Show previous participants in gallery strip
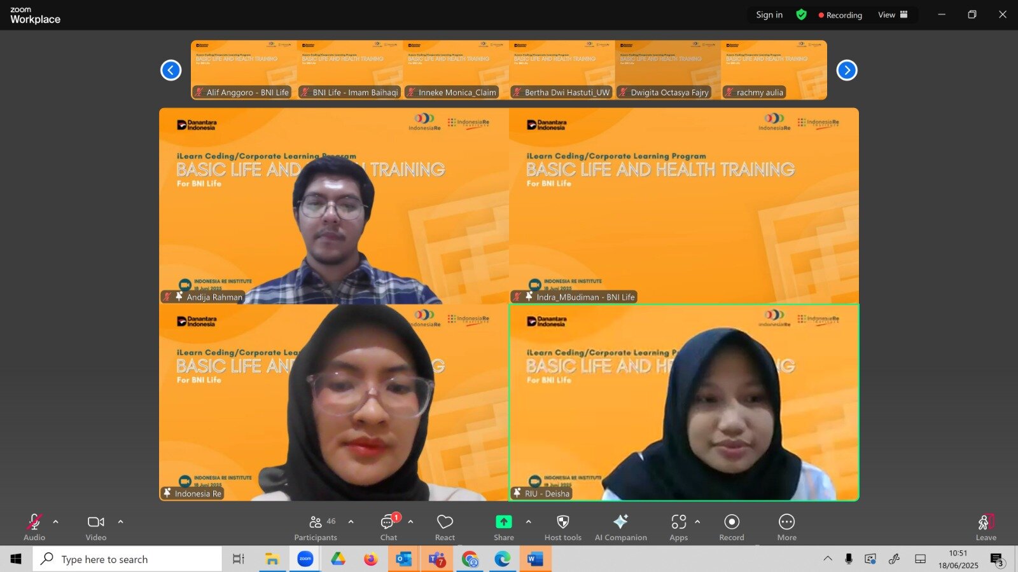The height and width of the screenshot is (572, 1018). 171,70
